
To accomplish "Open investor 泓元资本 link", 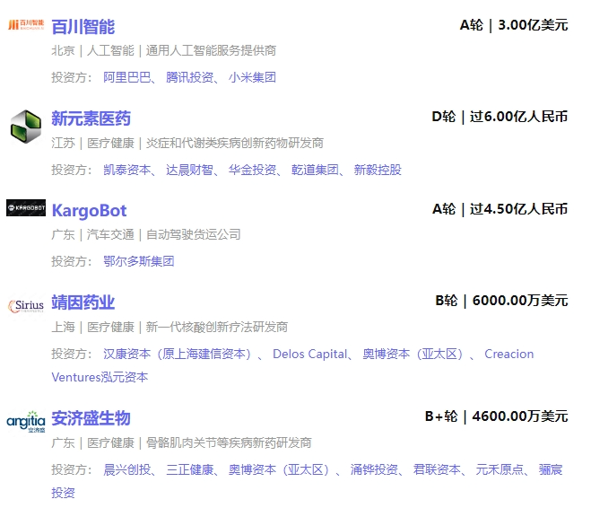I will point(124,377).
